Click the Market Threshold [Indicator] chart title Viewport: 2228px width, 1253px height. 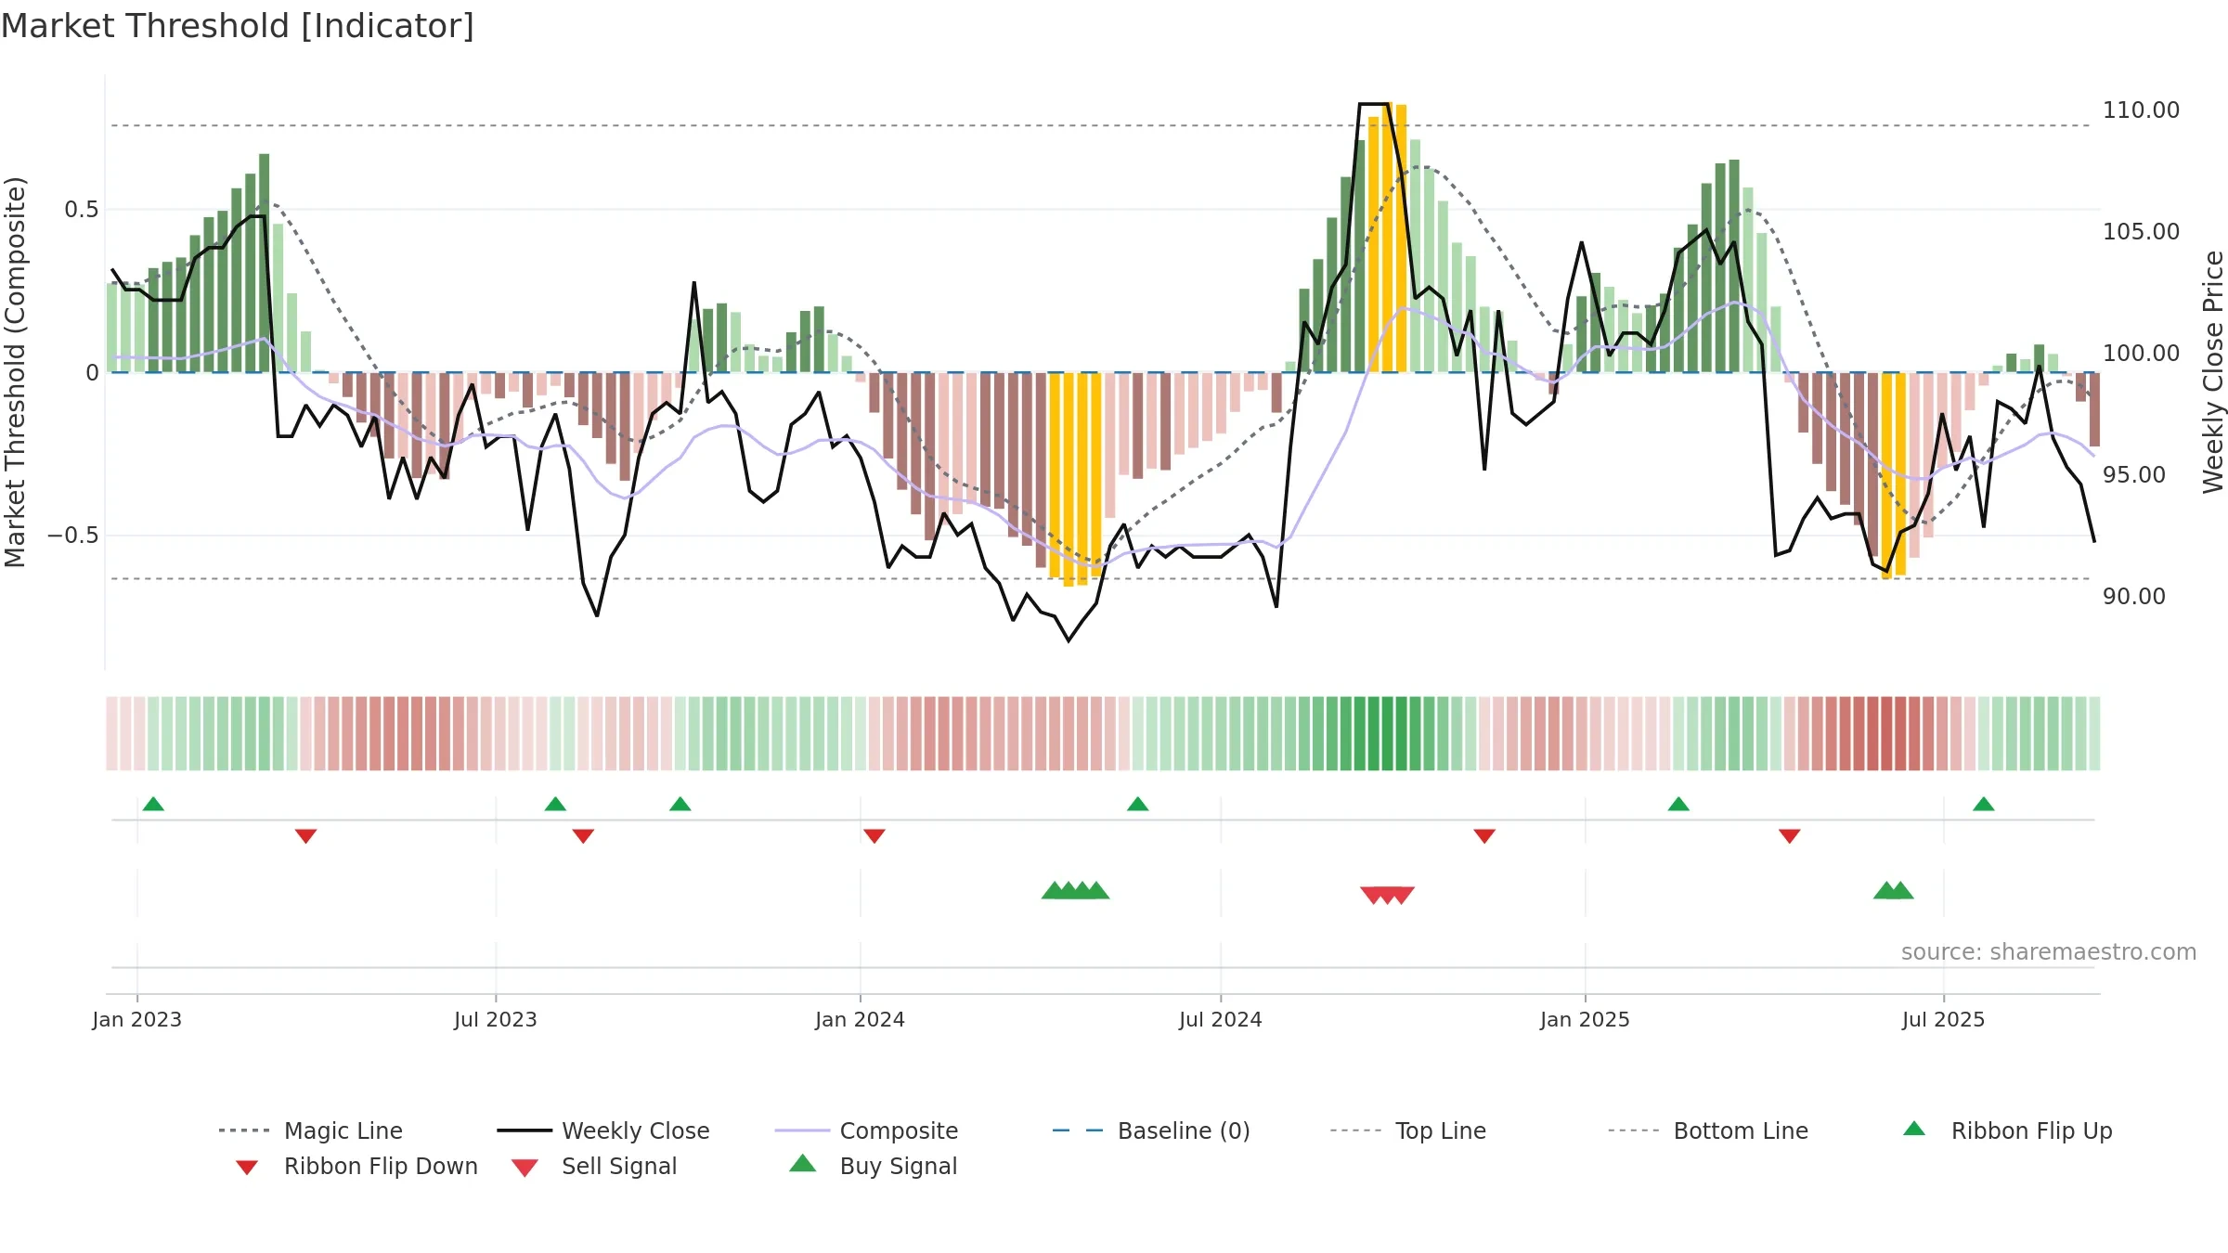click(x=238, y=26)
